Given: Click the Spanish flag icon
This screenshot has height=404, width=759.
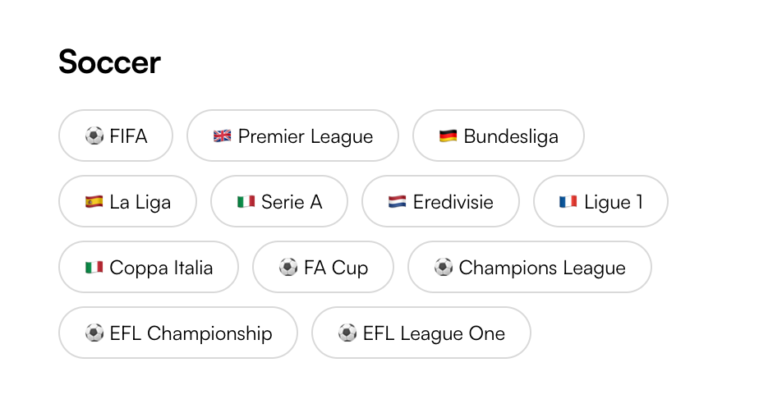Looking at the screenshot, I should [x=94, y=202].
